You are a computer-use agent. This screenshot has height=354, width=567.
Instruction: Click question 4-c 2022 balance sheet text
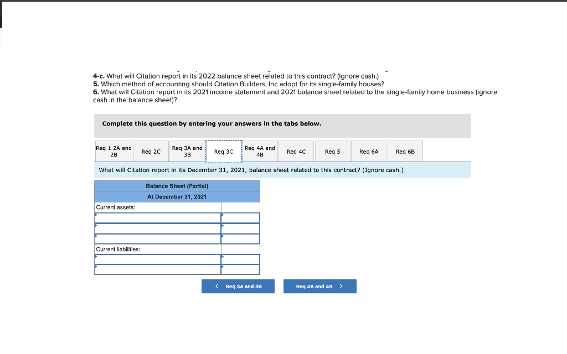pos(236,76)
